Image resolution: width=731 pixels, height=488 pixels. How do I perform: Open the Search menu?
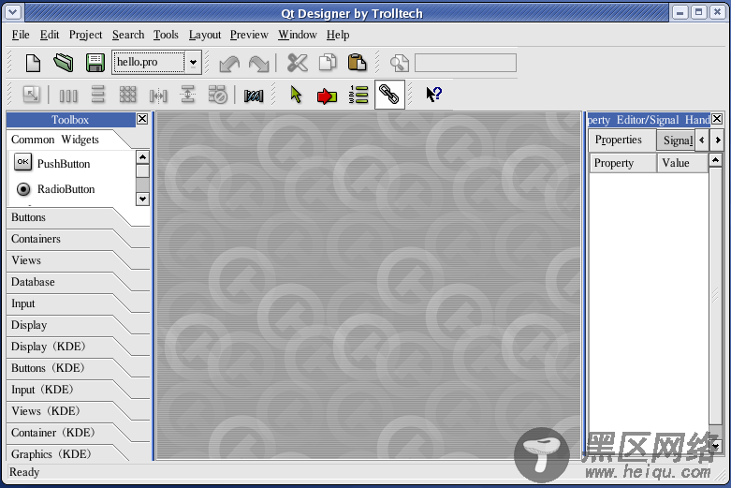pyautogui.click(x=128, y=35)
